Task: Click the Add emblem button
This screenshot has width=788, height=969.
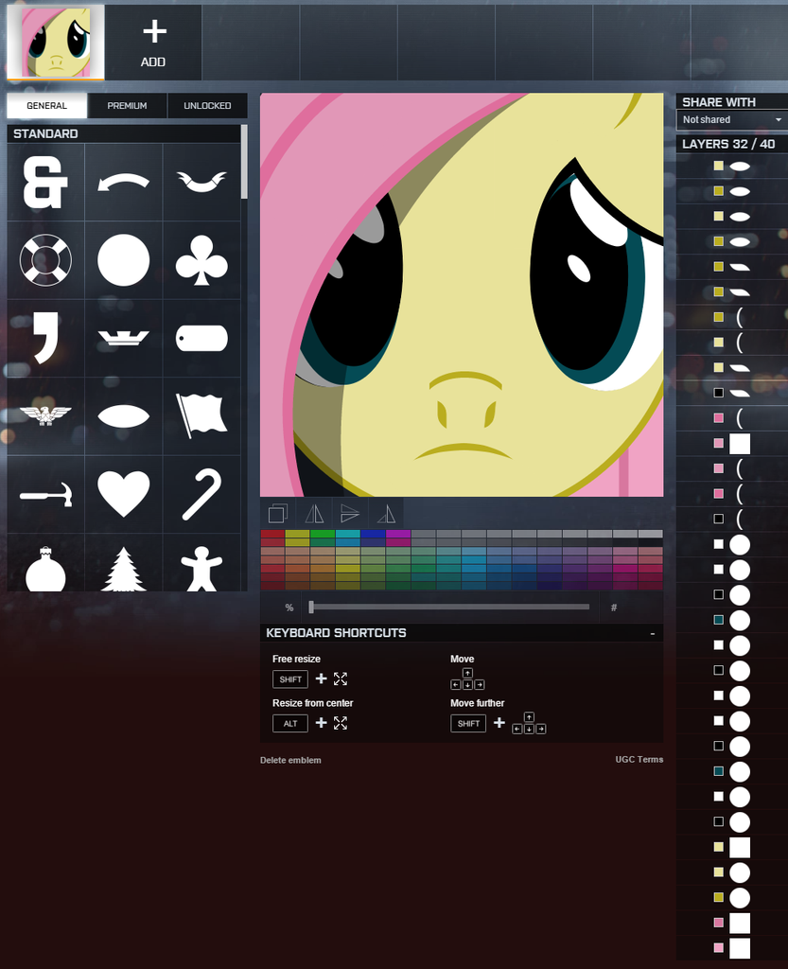Action: pos(152,43)
